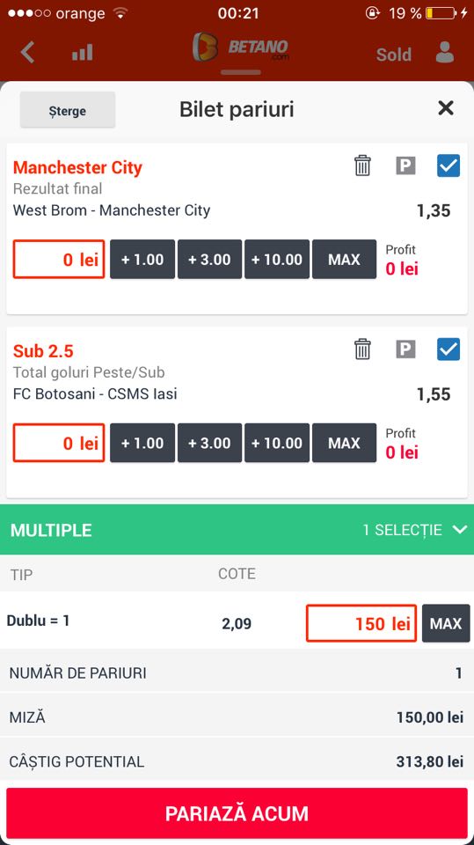Tap the P icon on Sub 2.5 bet
This screenshot has height=845, width=474.
point(405,349)
